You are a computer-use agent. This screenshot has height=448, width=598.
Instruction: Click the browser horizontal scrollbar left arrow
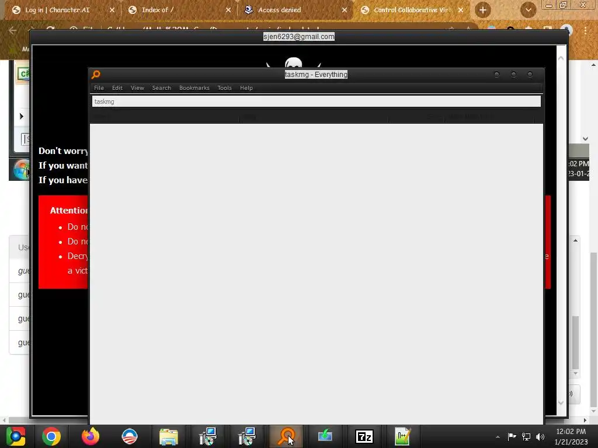coord(4,420)
